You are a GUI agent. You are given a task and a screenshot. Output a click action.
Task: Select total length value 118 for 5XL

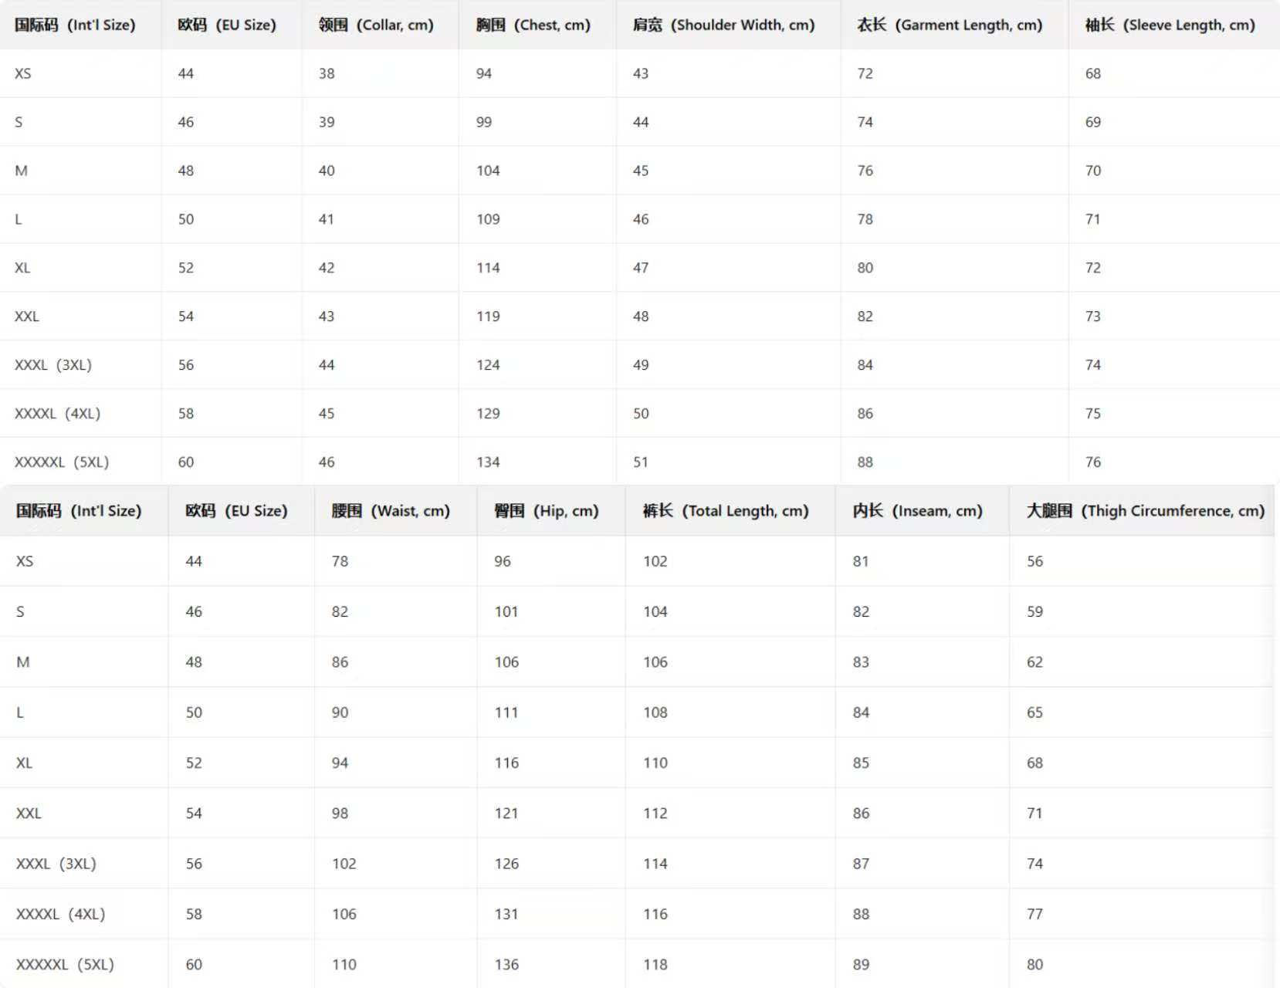pyautogui.click(x=655, y=965)
